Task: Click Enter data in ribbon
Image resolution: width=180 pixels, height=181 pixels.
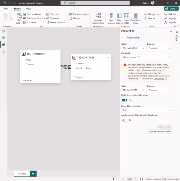Action: coord(53,14)
